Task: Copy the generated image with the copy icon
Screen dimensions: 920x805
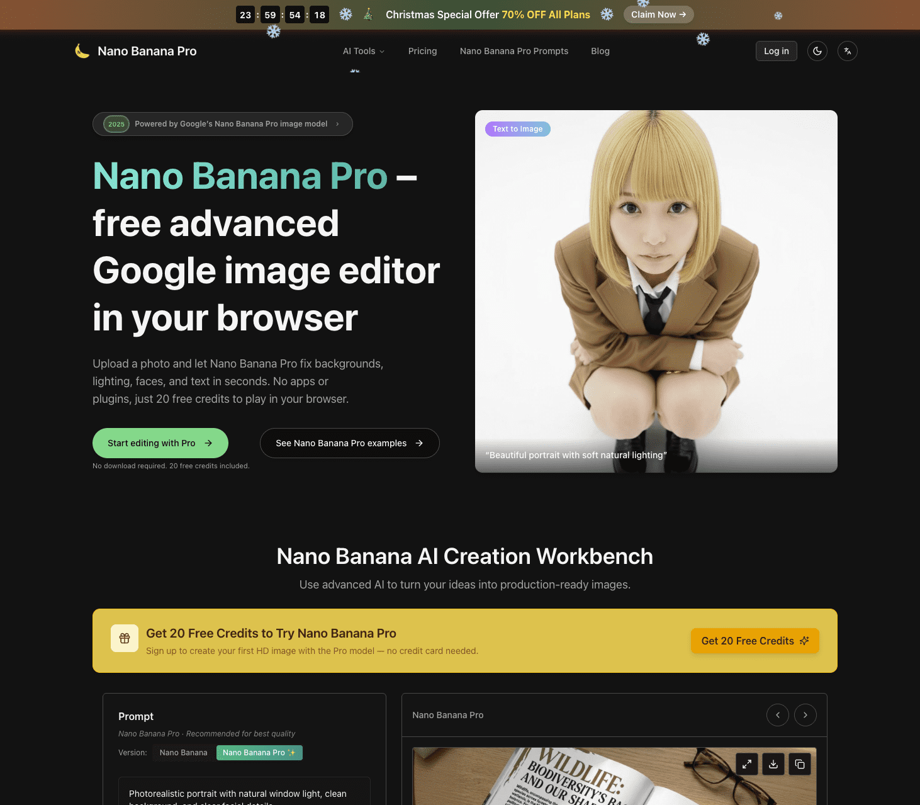Action: (800, 764)
